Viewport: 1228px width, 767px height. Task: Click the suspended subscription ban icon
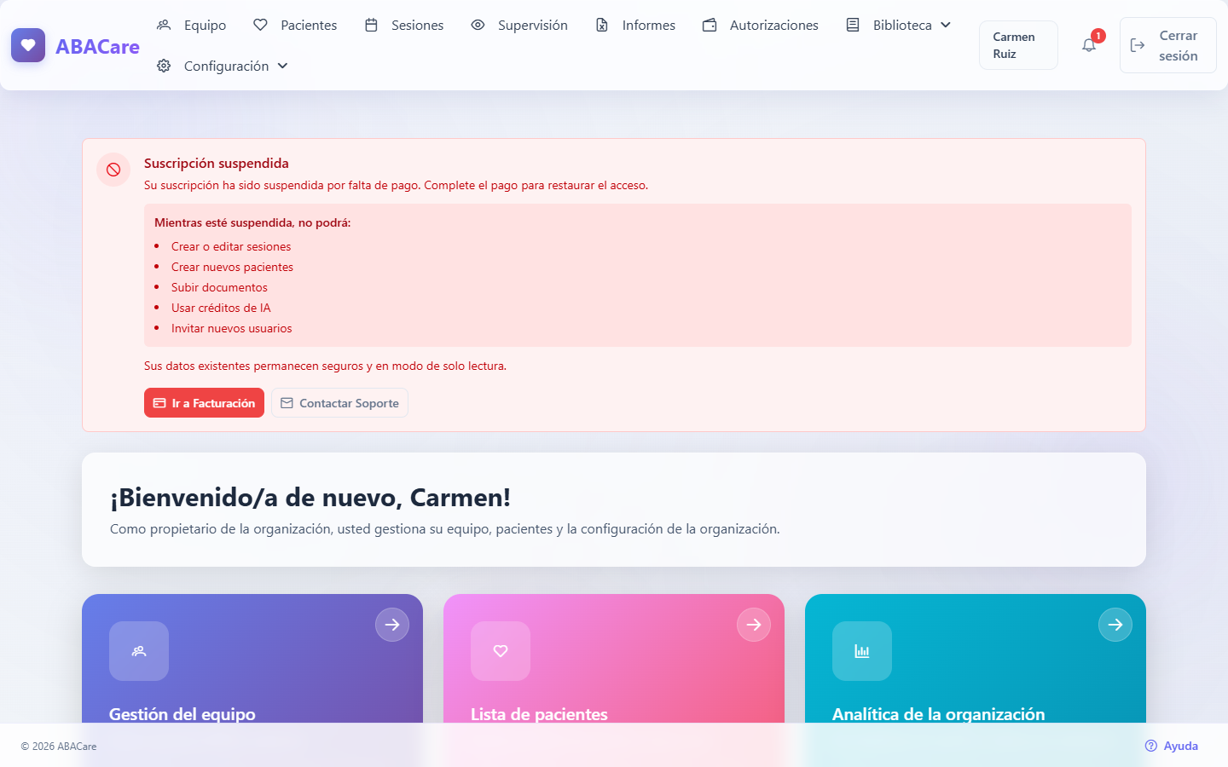[113, 170]
